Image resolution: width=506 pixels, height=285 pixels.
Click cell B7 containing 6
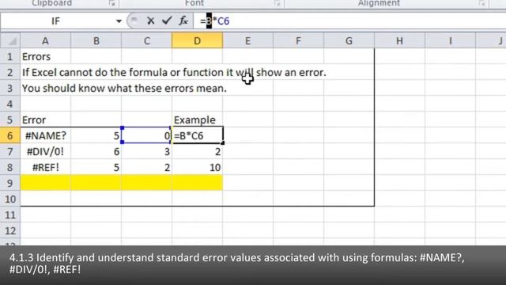pyautogui.click(x=96, y=151)
